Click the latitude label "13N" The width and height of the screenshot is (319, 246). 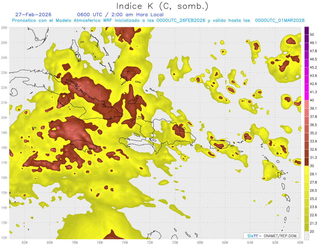[x=4, y=223]
